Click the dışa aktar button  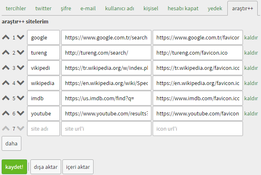point(46,167)
